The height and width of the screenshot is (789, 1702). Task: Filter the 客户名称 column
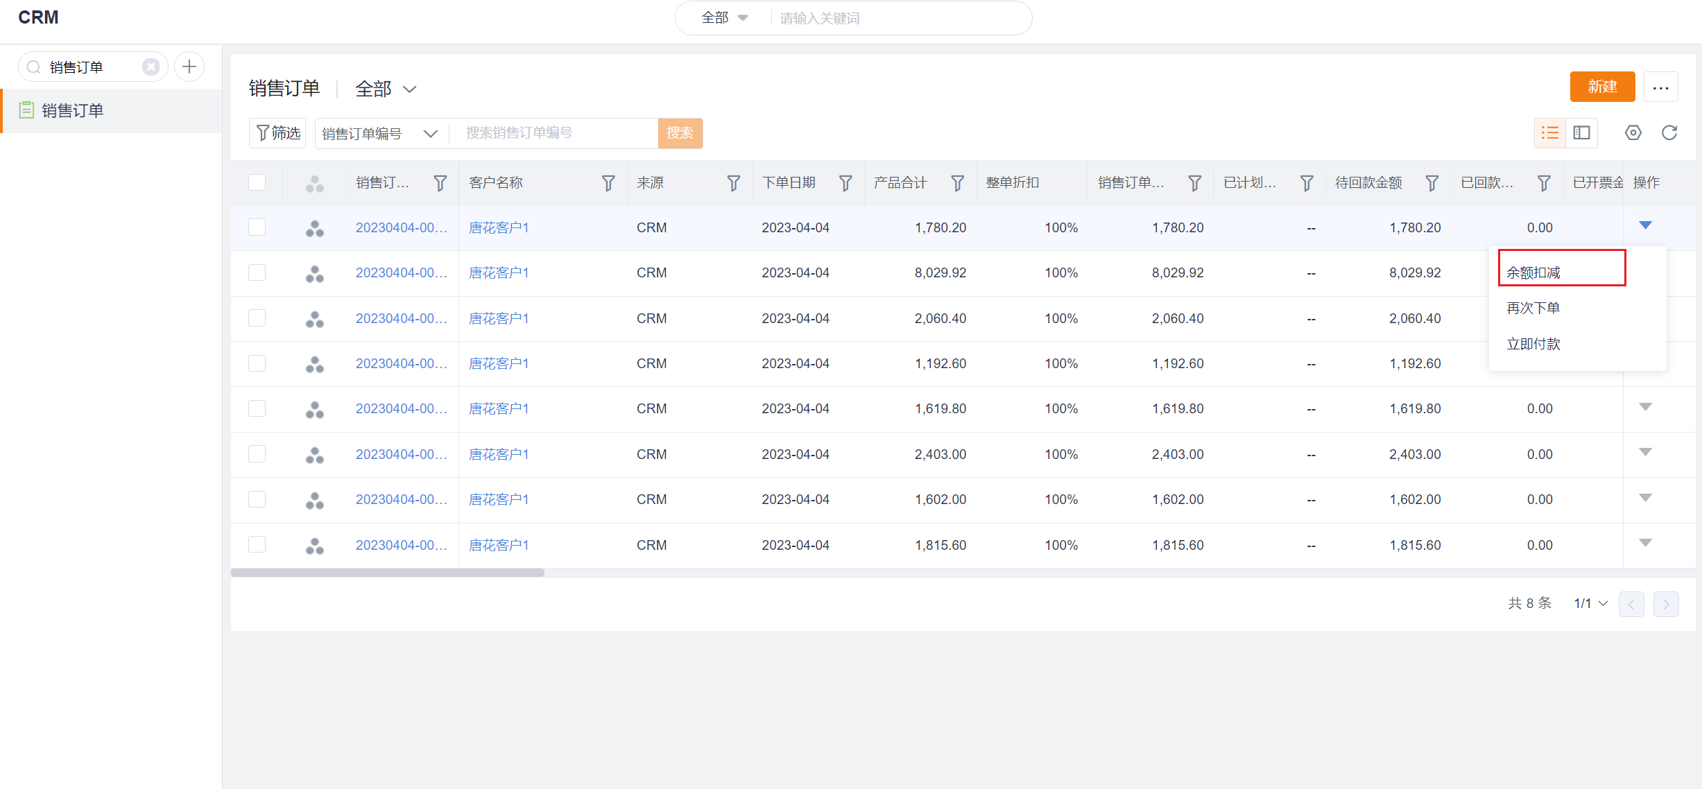click(x=608, y=183)
